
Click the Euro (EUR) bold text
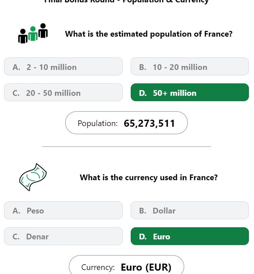146,267
